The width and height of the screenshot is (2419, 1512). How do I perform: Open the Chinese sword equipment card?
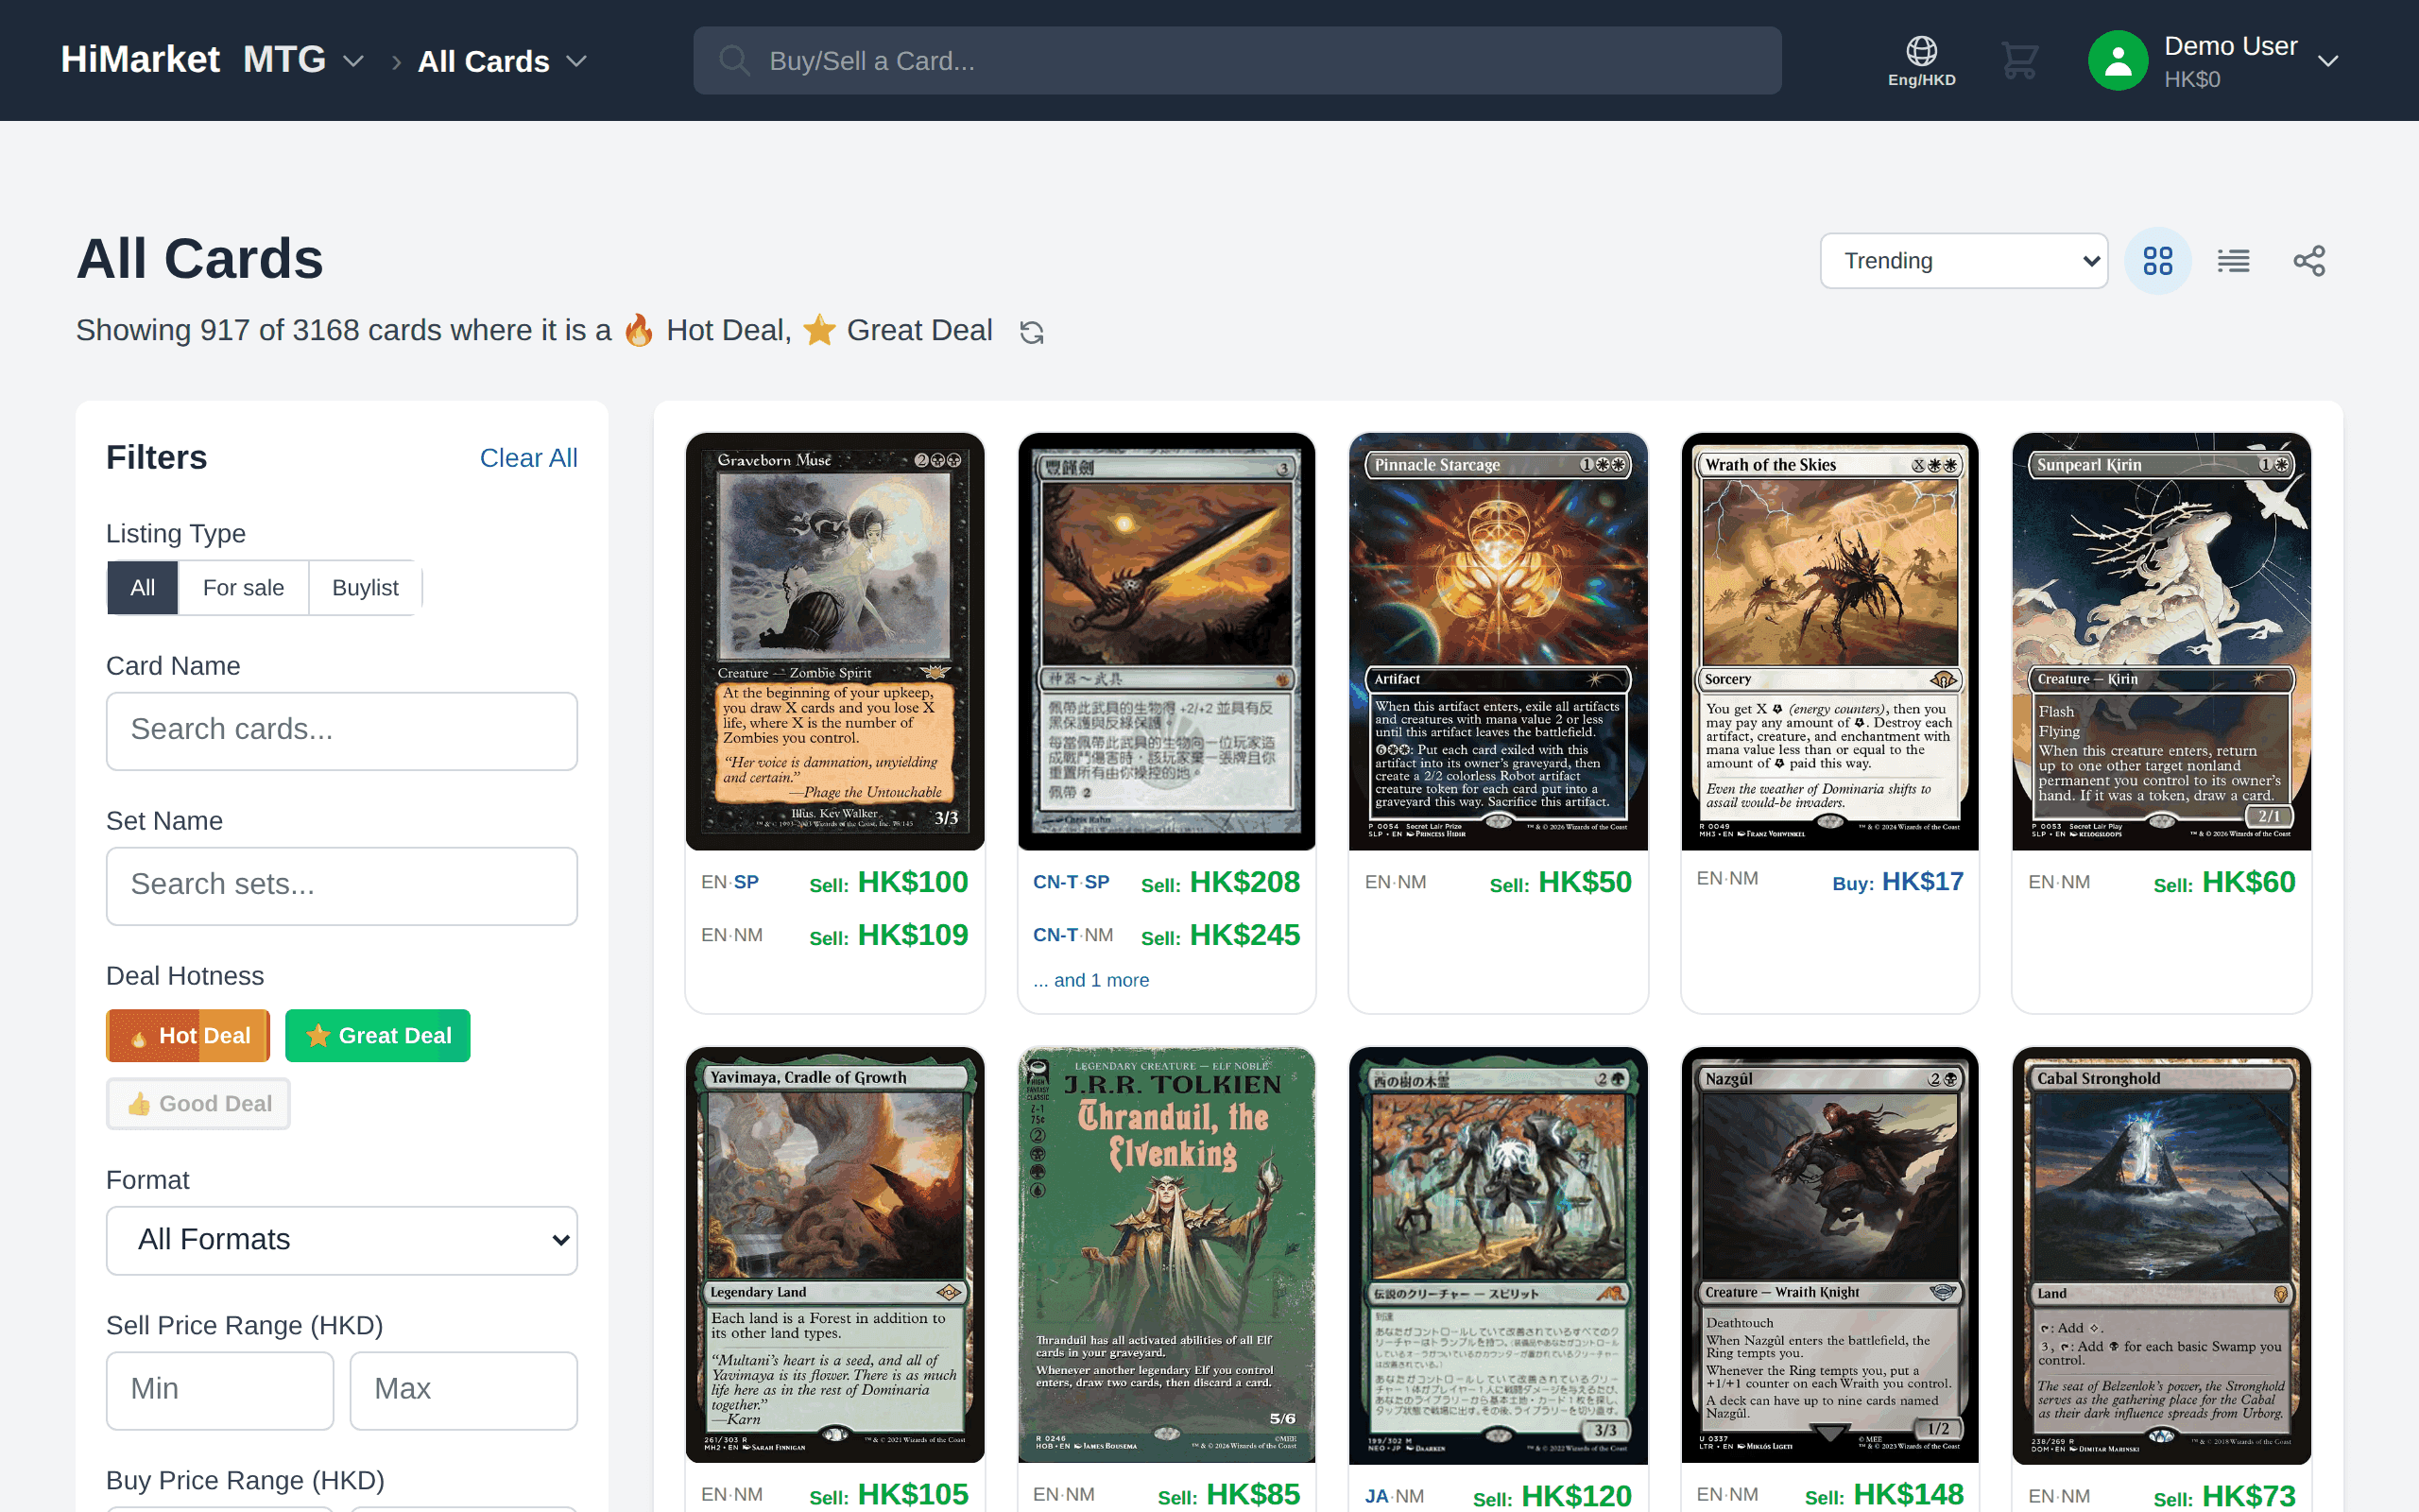[x=1167, y=641]
